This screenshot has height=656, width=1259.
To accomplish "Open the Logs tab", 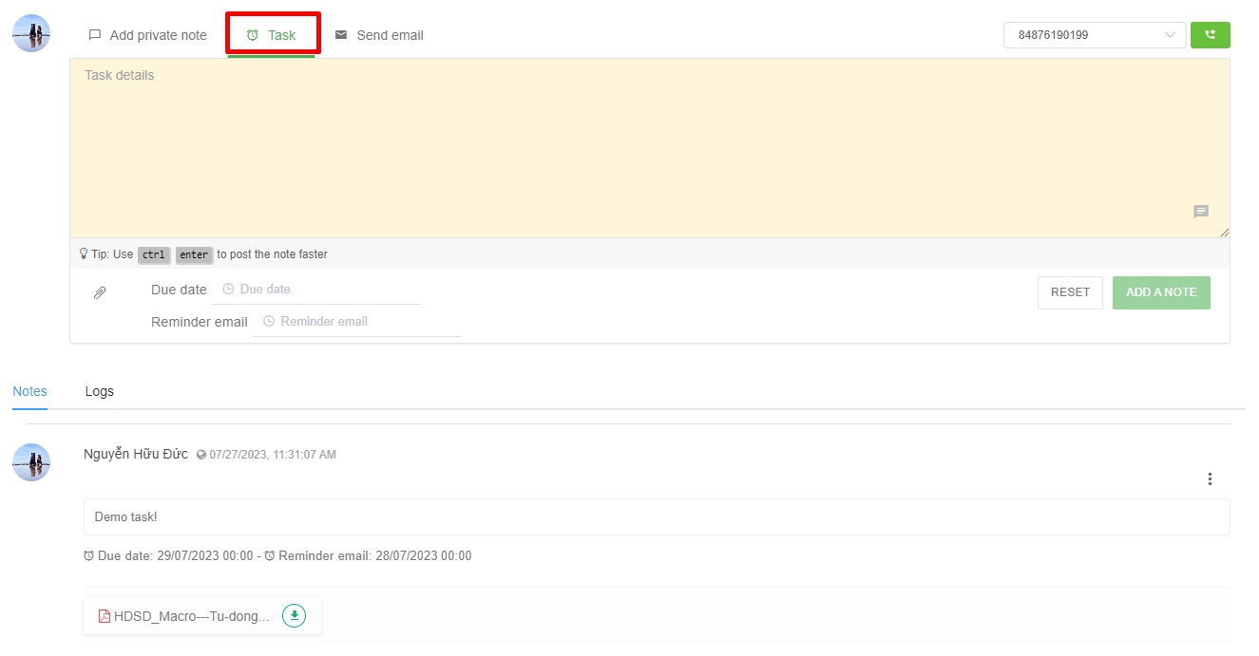I will point(99,391).
